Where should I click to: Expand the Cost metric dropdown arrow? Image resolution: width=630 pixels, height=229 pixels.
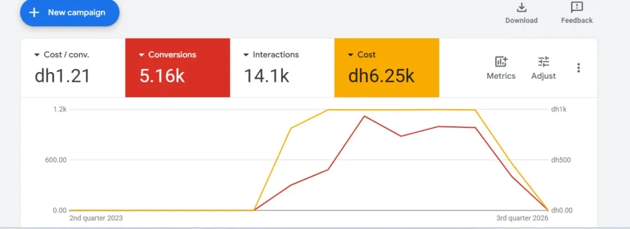350,55
